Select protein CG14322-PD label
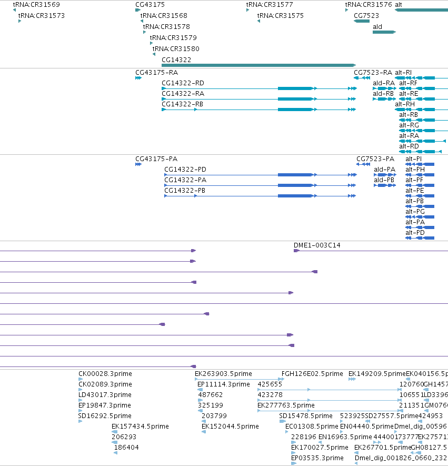 click(185, 170)
